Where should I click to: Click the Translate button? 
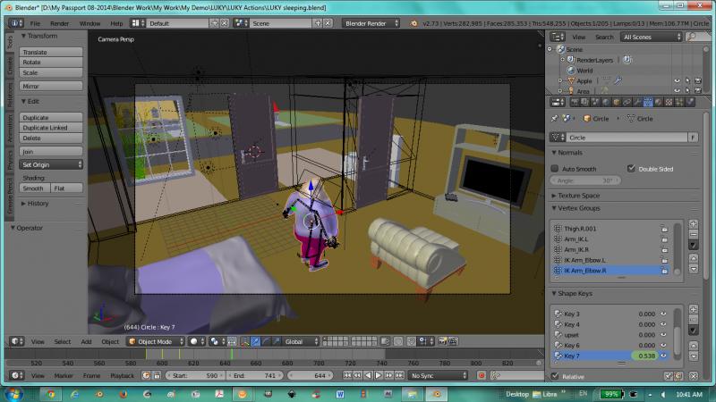[51, 52]
